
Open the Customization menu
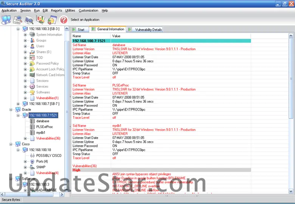click(x=88, y=11)
